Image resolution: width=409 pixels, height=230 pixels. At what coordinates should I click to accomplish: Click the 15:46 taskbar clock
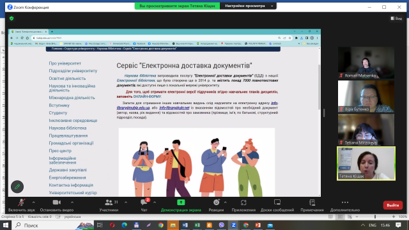point(385,225)
